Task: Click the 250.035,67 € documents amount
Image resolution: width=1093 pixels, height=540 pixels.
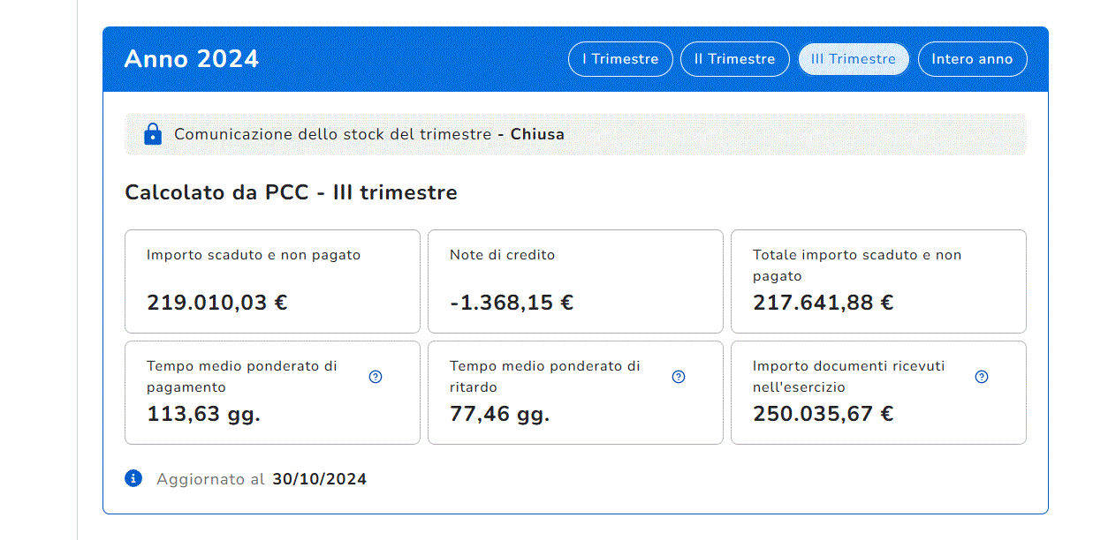Action: 823,414
